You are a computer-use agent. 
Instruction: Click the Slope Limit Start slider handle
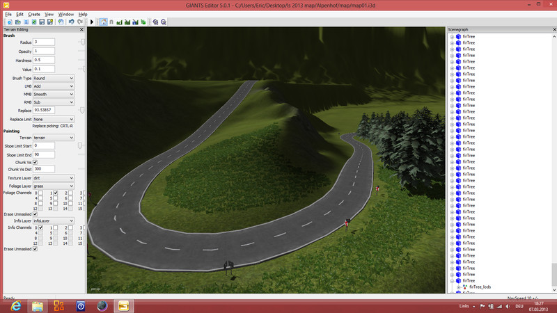80,146
